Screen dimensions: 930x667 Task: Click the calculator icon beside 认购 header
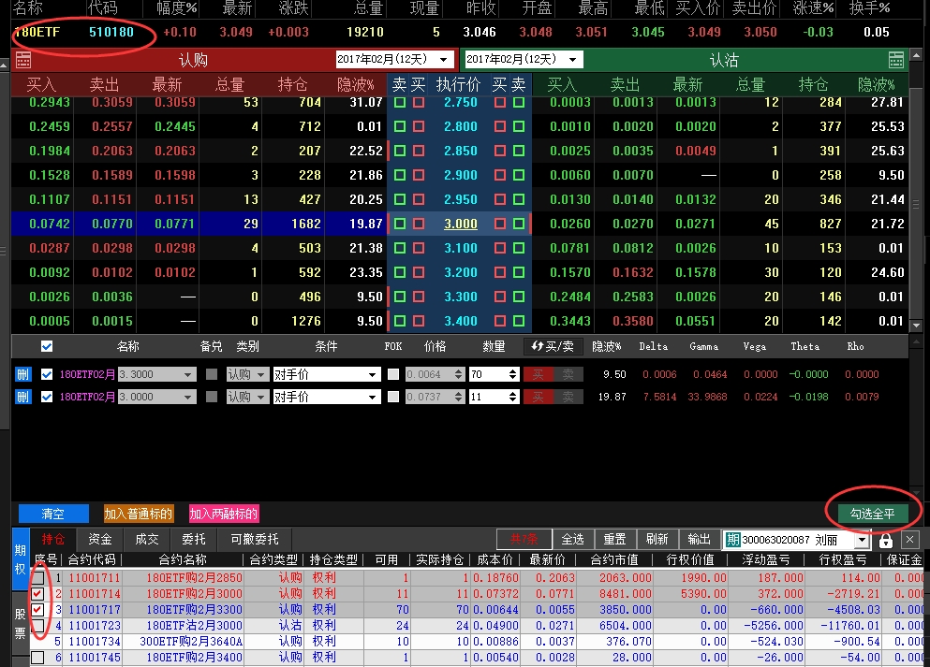[x=23, y=60]
